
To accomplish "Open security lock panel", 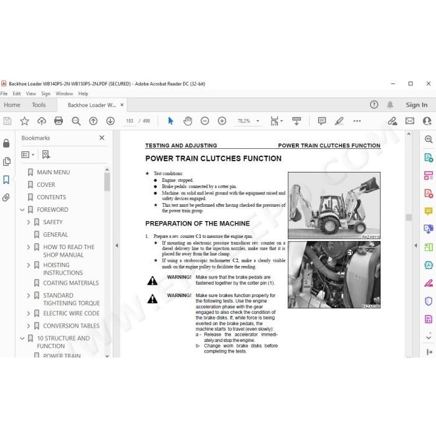I will tap(6, 143).
